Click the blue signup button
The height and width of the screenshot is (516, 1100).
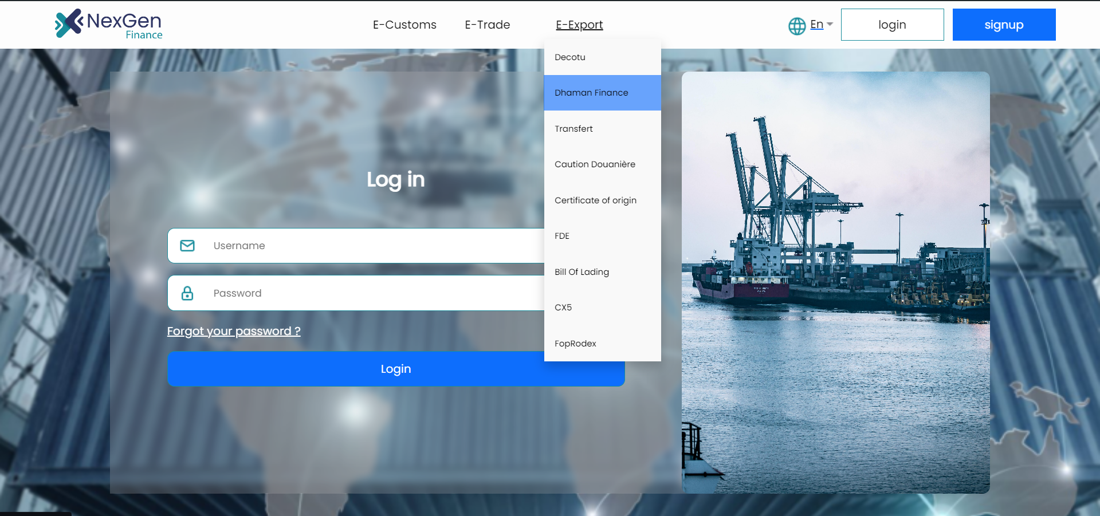coord(1004,25)
